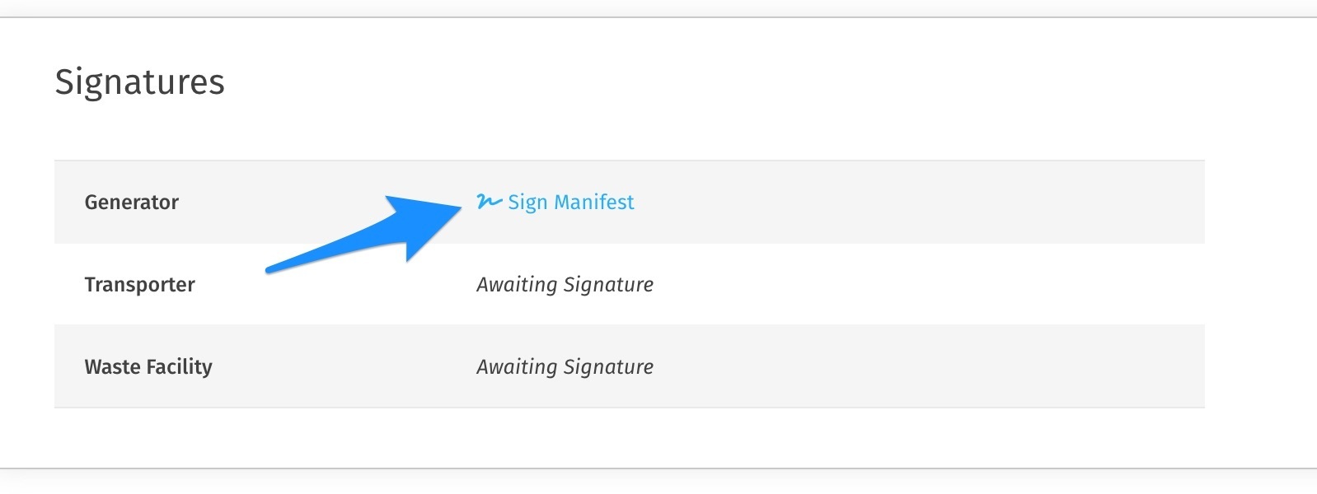Select the Waste Facility row label
Image resolution: width=1317 pixels, height=494 pixels.
148,367
